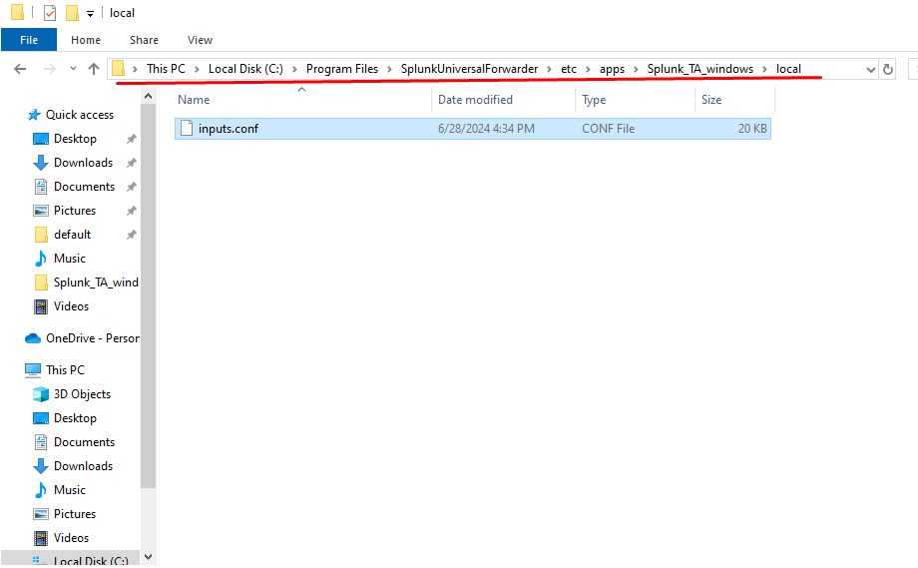Click the Quick access star icon
The image size is (918, 568).
34,115
